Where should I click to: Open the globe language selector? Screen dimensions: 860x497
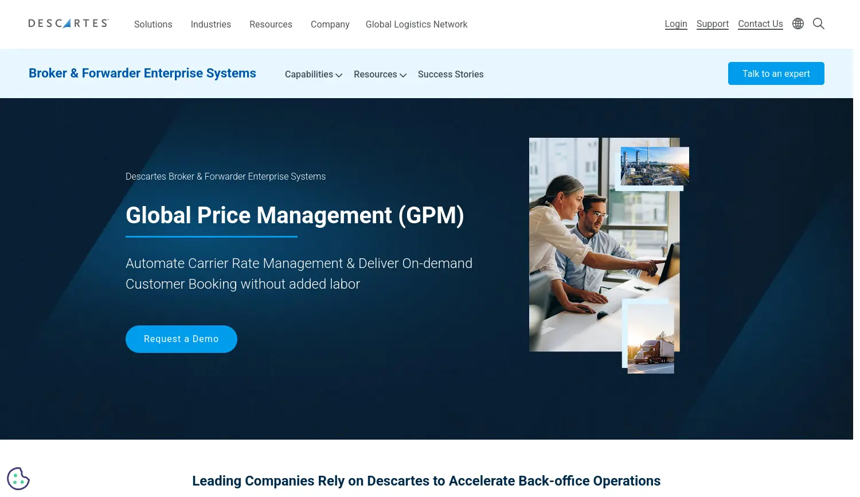click(798, 24)
